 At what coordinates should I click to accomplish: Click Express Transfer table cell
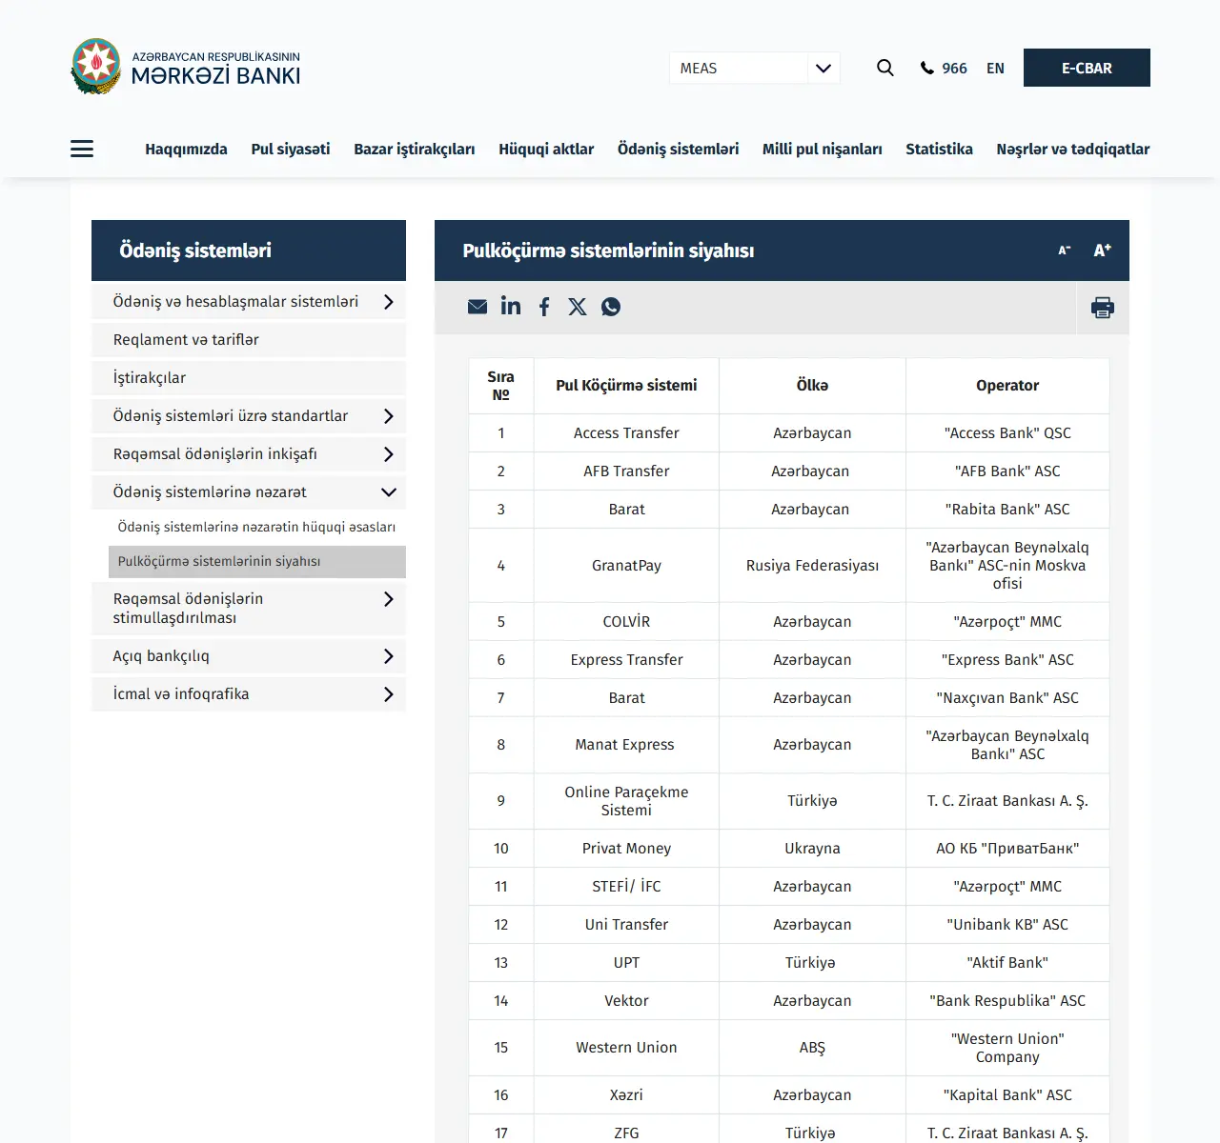click(626, 660)
